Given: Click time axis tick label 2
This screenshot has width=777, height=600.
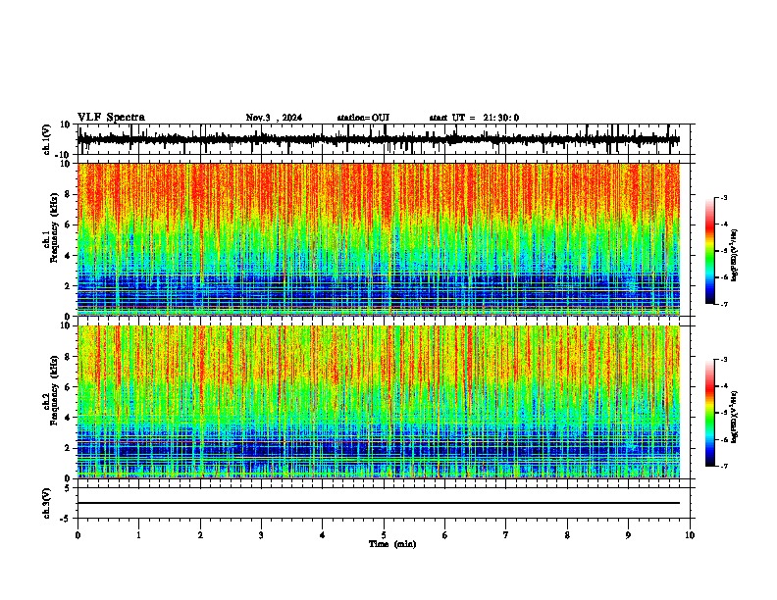Looking at the screenshot, I should point(200,535).
